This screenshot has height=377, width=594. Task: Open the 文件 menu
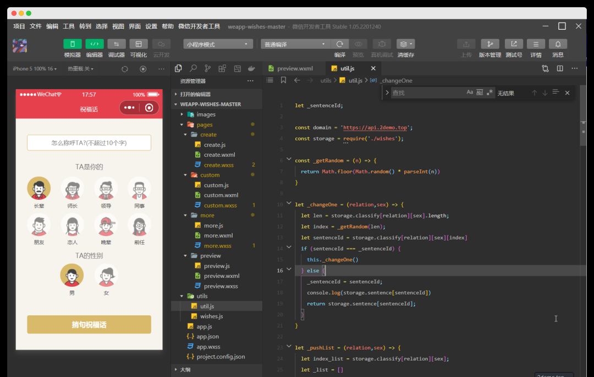pyautogui.click(x=36, y=26)
